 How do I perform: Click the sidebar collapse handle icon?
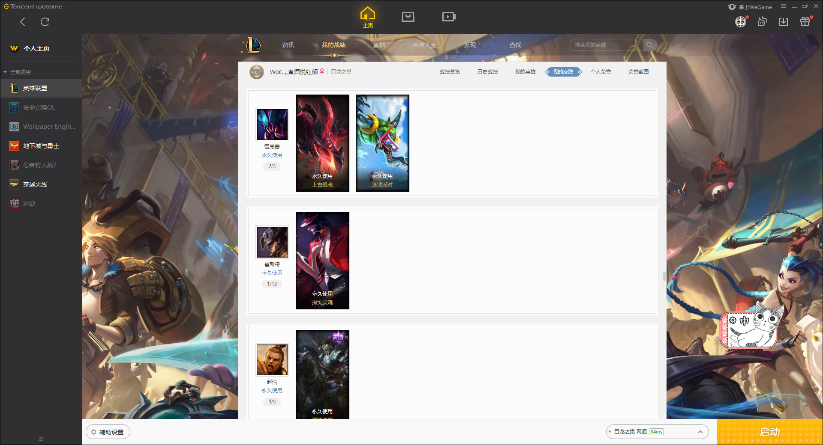(x=41, y=439)
